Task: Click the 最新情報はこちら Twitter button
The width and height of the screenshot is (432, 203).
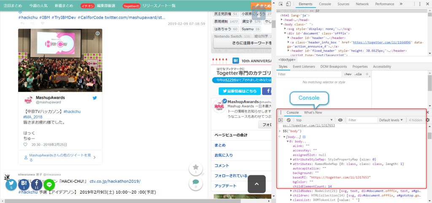Action: point(239,91)
